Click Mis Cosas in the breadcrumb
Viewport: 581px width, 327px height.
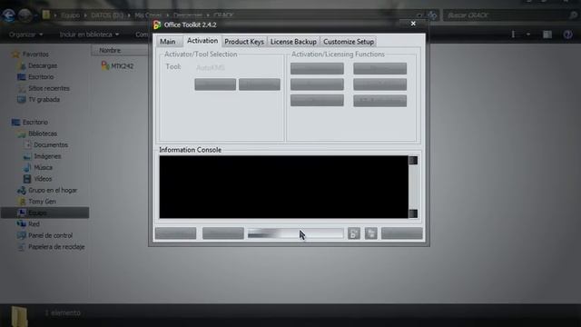[148, 15]
